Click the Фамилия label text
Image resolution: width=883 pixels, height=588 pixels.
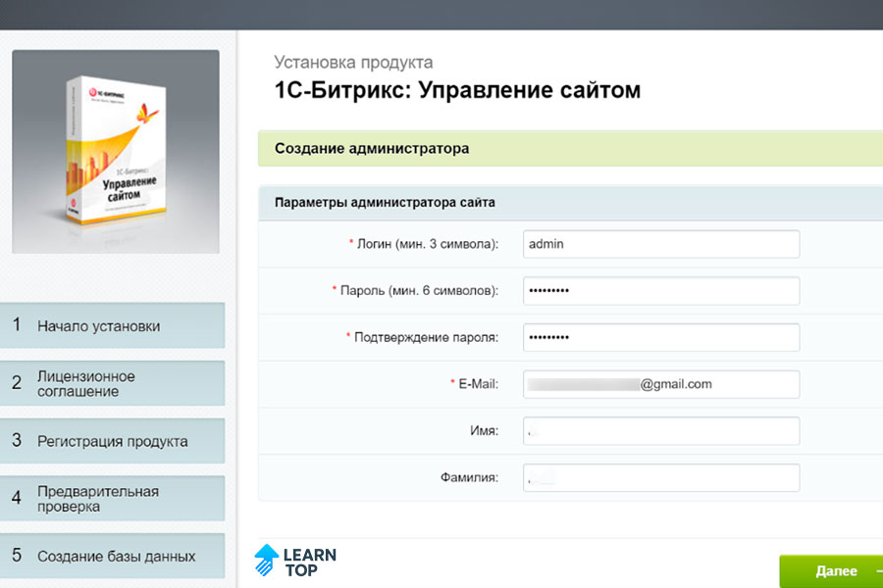[469, 477]
